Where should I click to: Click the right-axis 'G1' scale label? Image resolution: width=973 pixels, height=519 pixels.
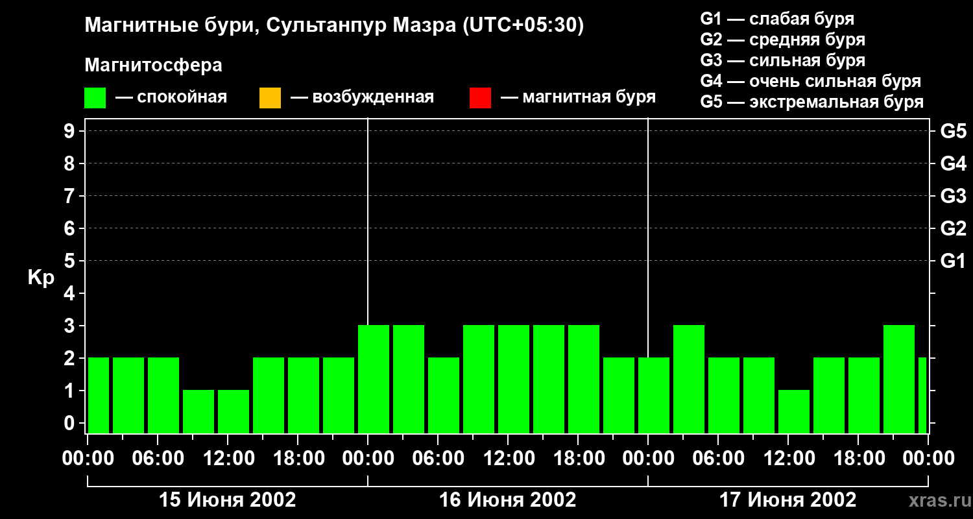[954, 261]
